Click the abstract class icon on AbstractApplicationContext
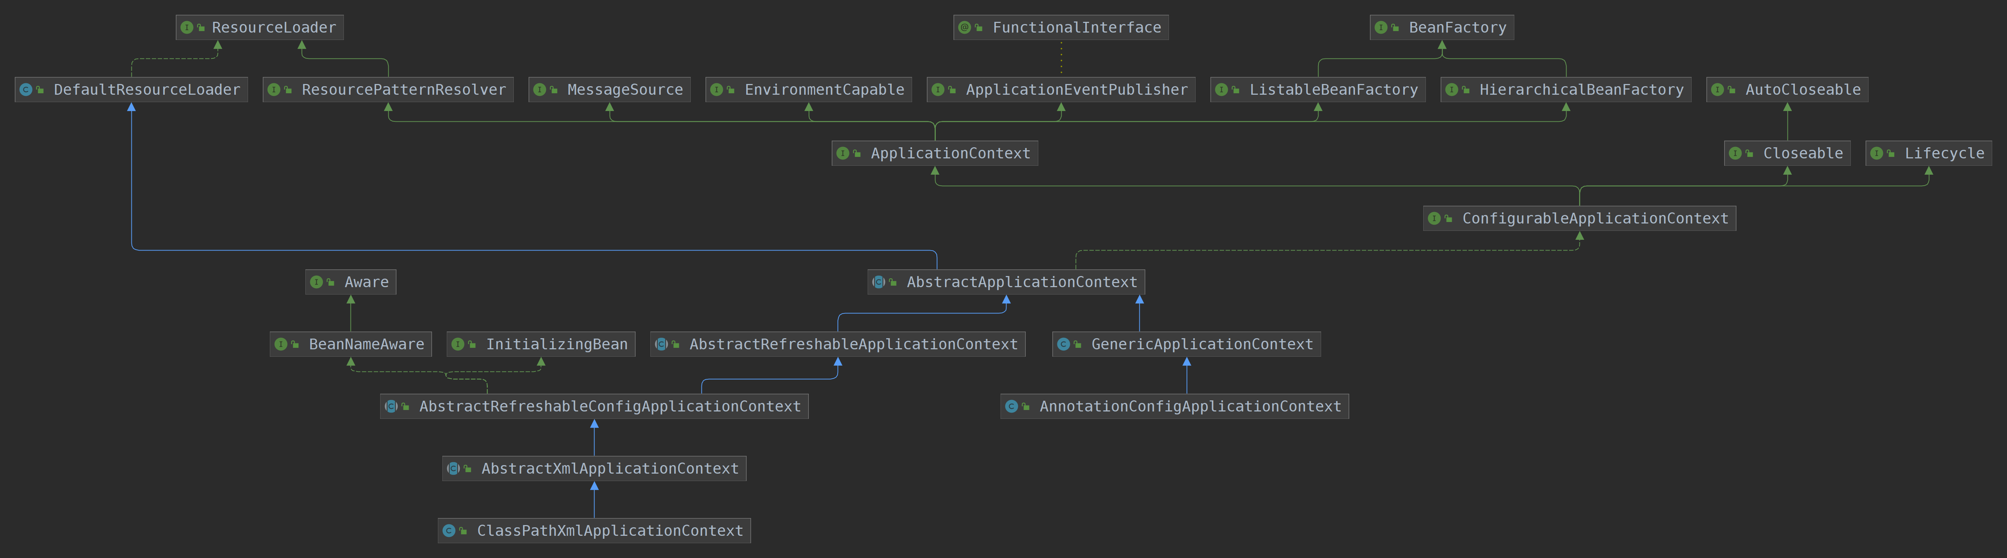 click(x=879, y=282)
